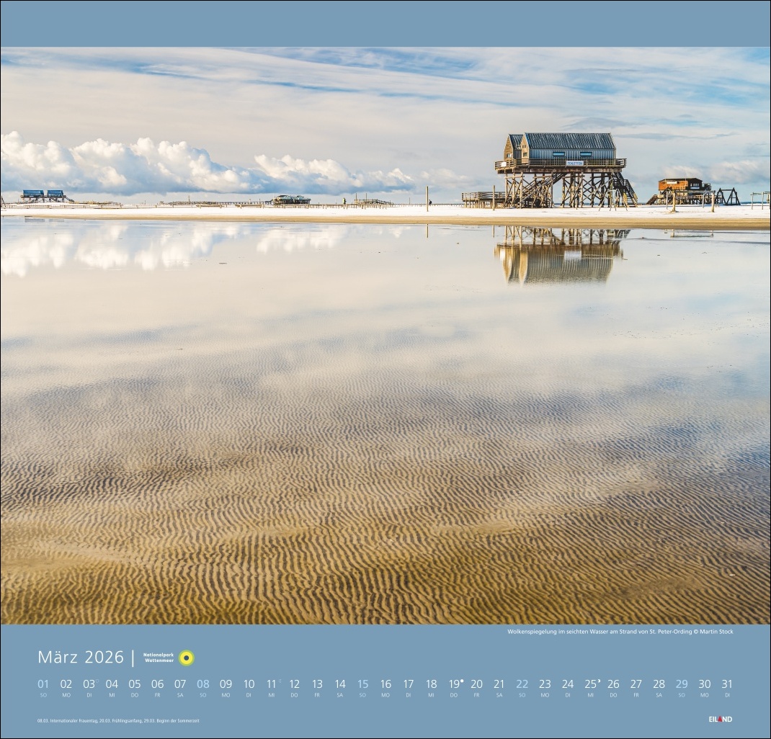Click the blue stilt huts at far left

coord(45,194)
